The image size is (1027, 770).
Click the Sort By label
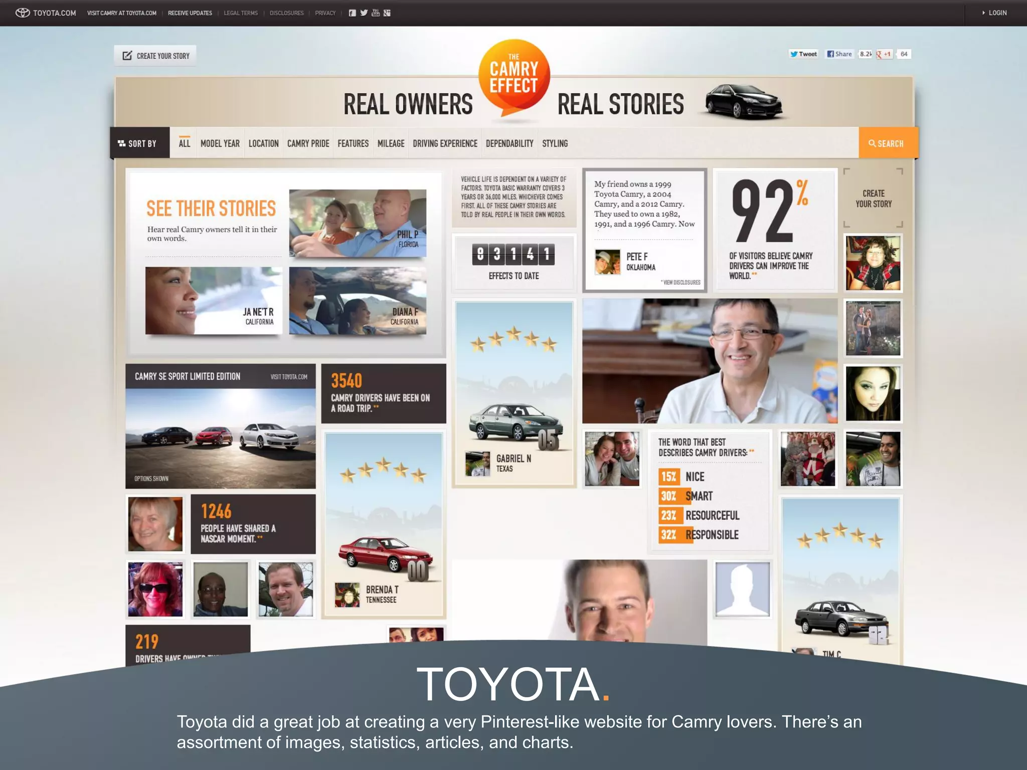point(140,143)
